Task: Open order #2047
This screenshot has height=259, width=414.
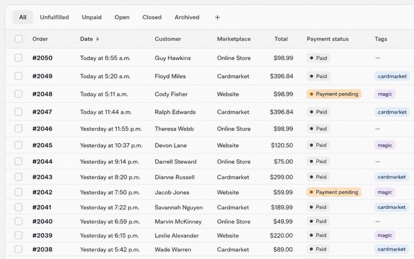Action: click(42, 112)
